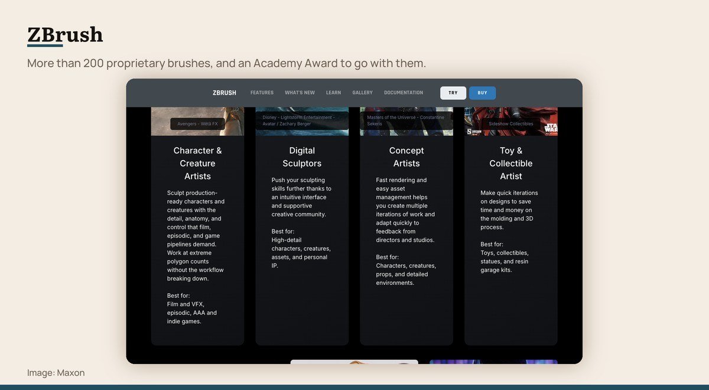
Task: Open the DOCUMENTATION nav link
Action: pyautogui.click(x=404, y=93)
